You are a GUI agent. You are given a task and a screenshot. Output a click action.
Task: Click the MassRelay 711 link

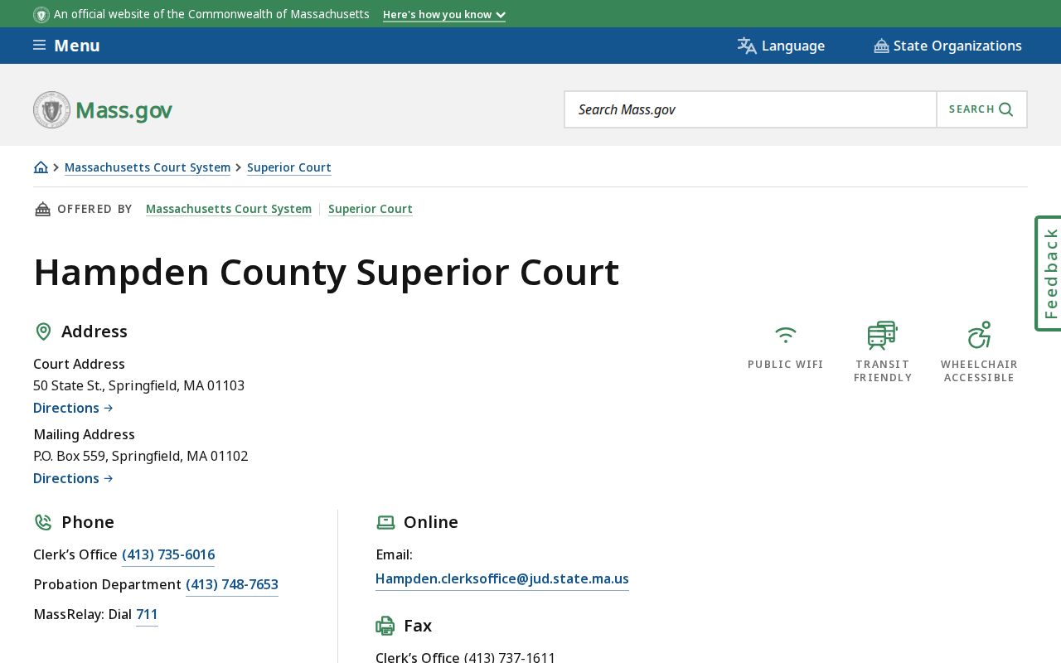(x=147, y=615)
